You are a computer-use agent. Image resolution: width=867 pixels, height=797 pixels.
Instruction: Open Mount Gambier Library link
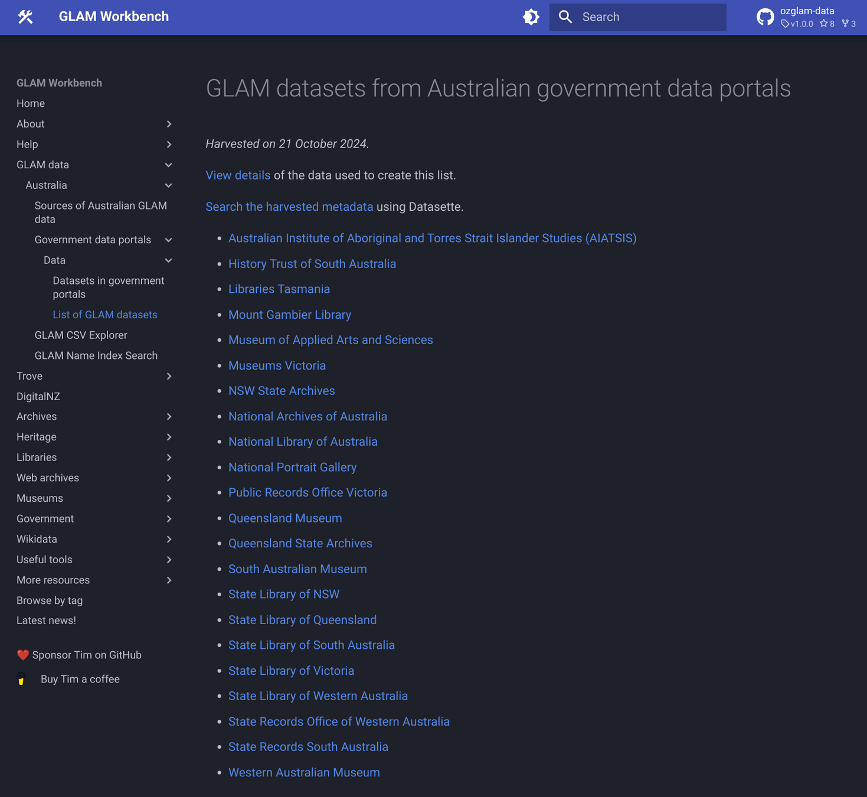coord(290,315)
